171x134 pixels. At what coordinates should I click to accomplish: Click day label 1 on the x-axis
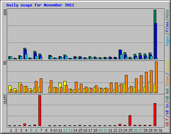[x=11, y=130]
